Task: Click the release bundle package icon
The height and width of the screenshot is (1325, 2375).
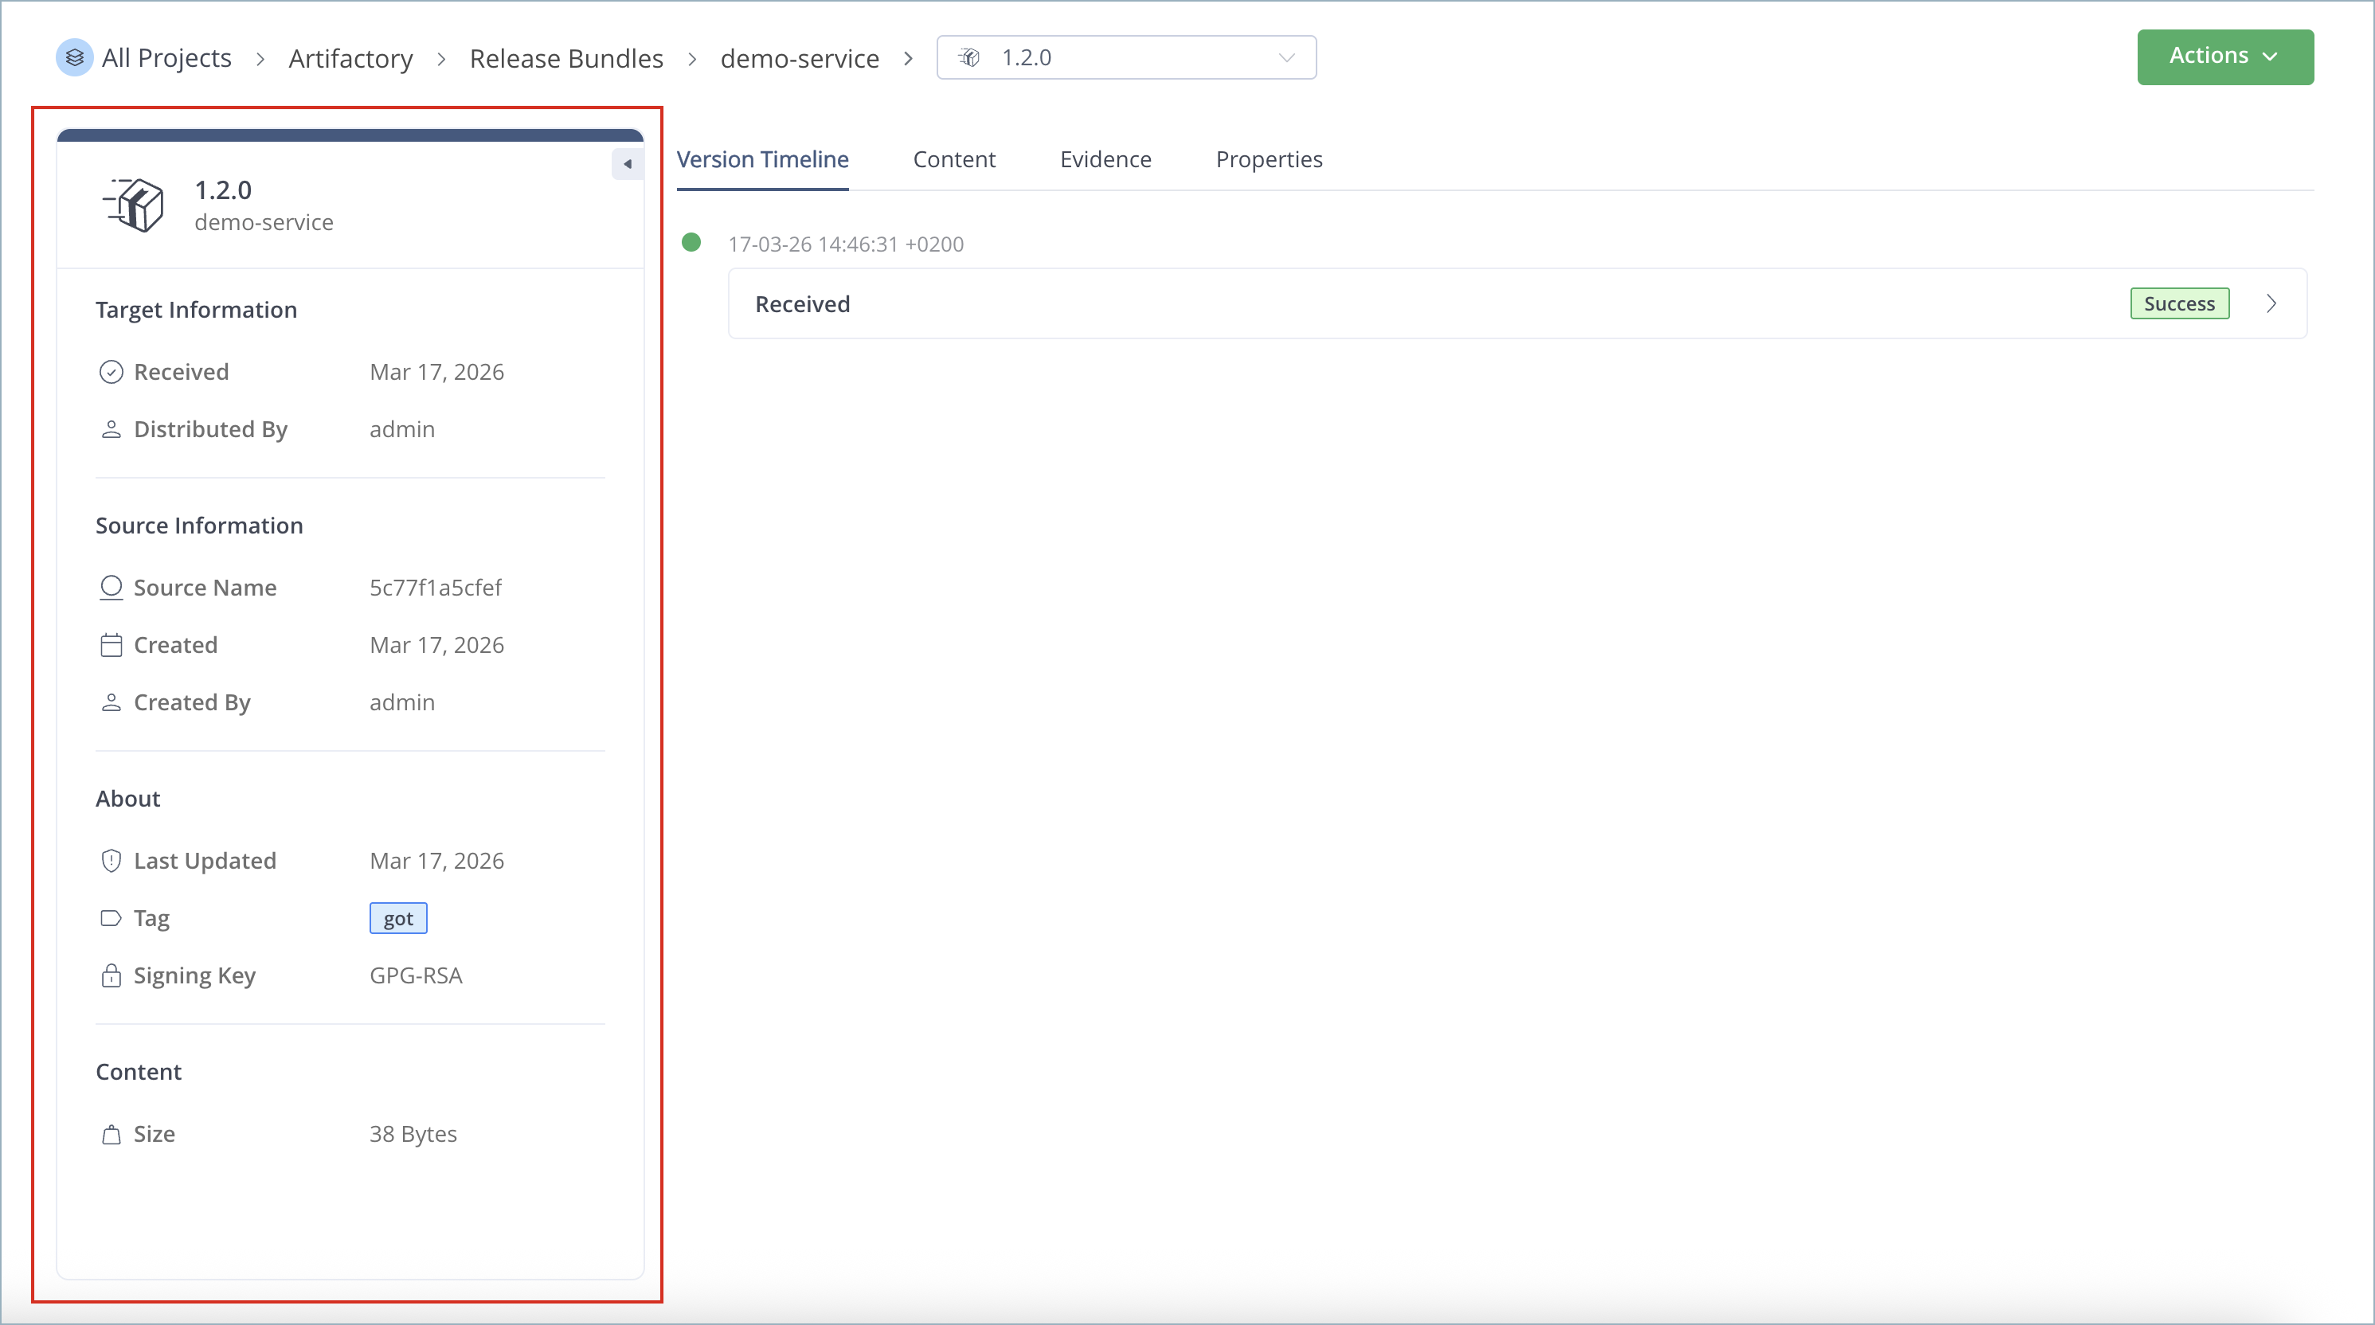Action: (x=135, y=205)
